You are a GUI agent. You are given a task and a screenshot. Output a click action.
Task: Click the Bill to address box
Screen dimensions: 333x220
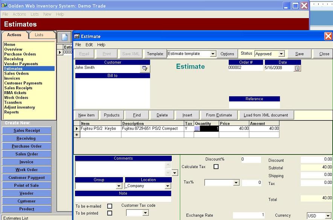click(x=113, y=93)
